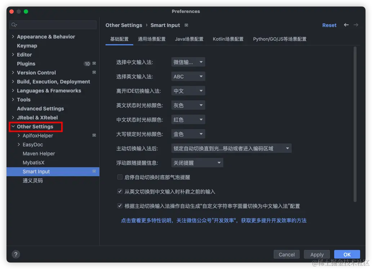This screenshot has width=372, height=269.
Task: Expand the Editor tree node
Action: [13, 55]
